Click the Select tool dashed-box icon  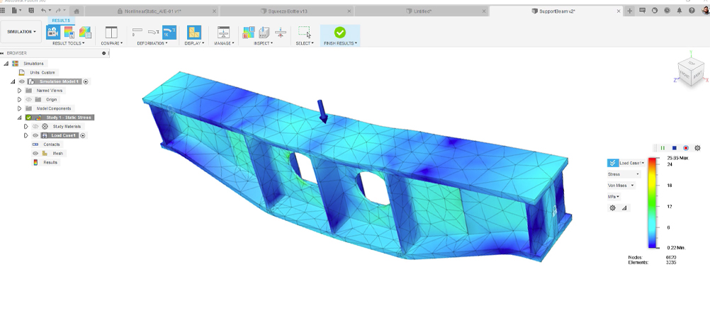click(304, 32)
